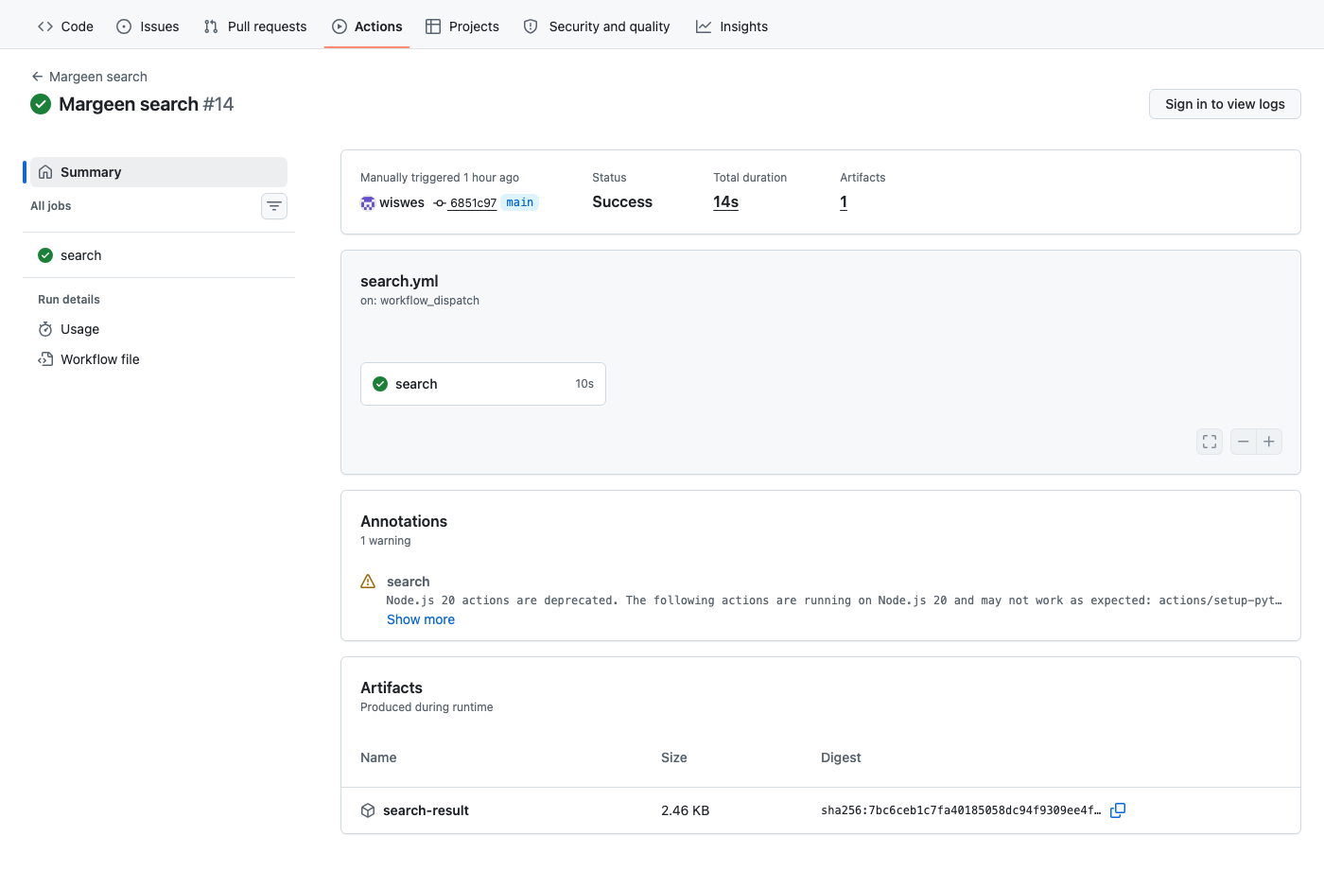Open the Projects tab

(462, 26)
